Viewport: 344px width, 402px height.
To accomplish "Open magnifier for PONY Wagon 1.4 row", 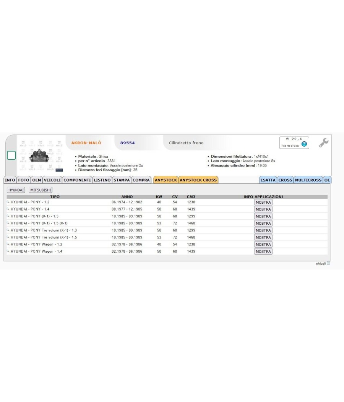I will pos(8,251).
